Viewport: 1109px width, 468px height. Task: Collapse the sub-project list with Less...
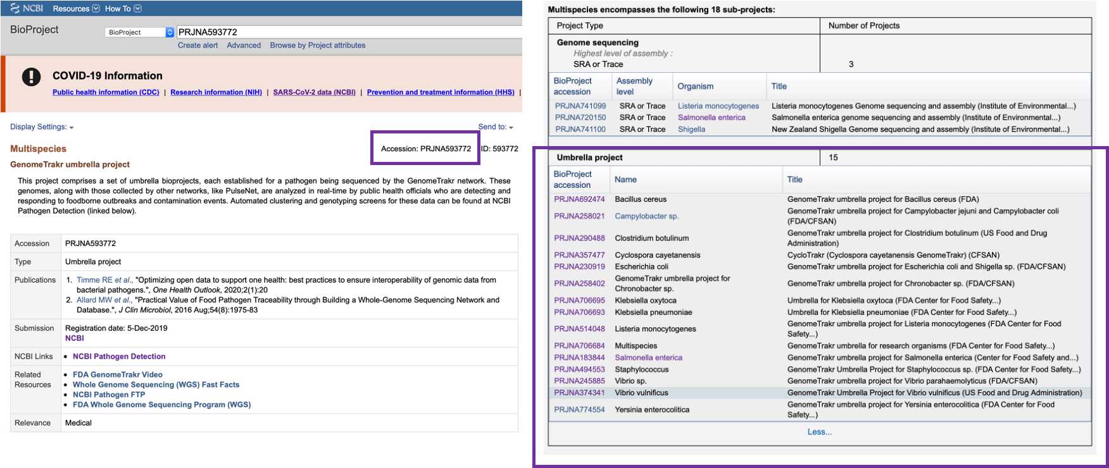(819, 432)
